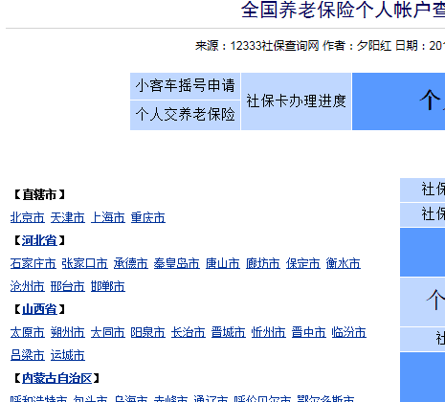Select the 保定市 link

coord(303,263)
